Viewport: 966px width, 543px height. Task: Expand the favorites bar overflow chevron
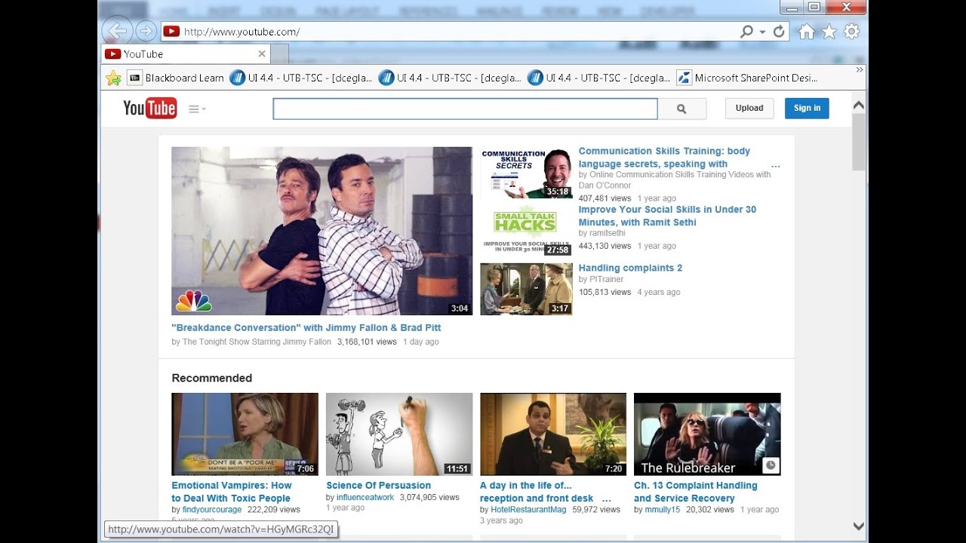point(859,70)
